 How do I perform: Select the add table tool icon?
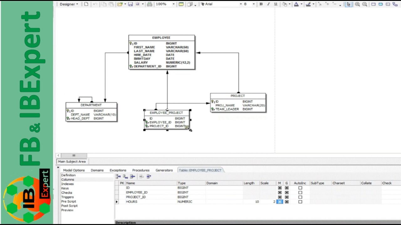(373, 4)
